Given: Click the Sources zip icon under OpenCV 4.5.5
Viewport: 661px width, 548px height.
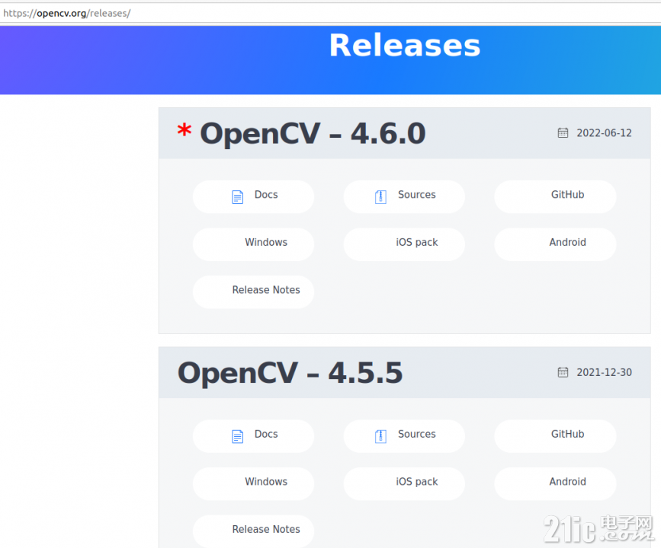Looking at the screenshot, I should [x=380, y=436].
